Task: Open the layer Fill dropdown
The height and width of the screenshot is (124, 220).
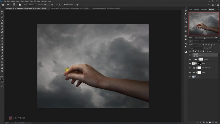Action: [x=214, y=51]
